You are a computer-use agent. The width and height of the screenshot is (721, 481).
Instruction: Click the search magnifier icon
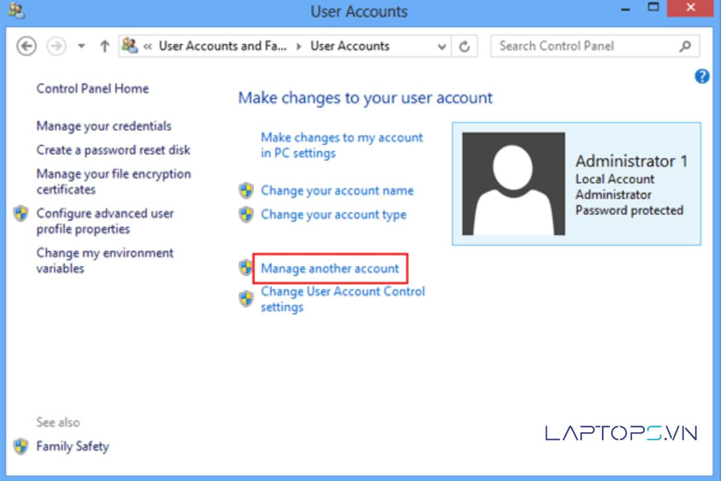point(685,46)
